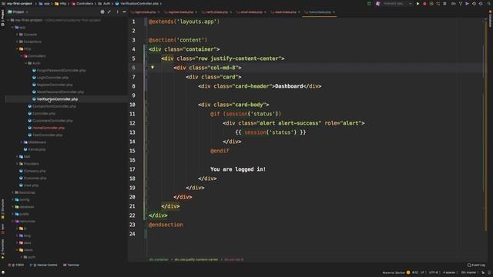Open the red HomeController.php file
The width and height of the screenshot is (493, 277).
point(49,128)
